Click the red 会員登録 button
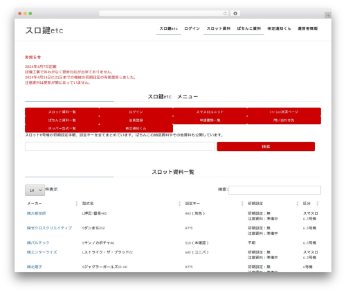Viewport: 346px width, 293px height. (136, 121)
